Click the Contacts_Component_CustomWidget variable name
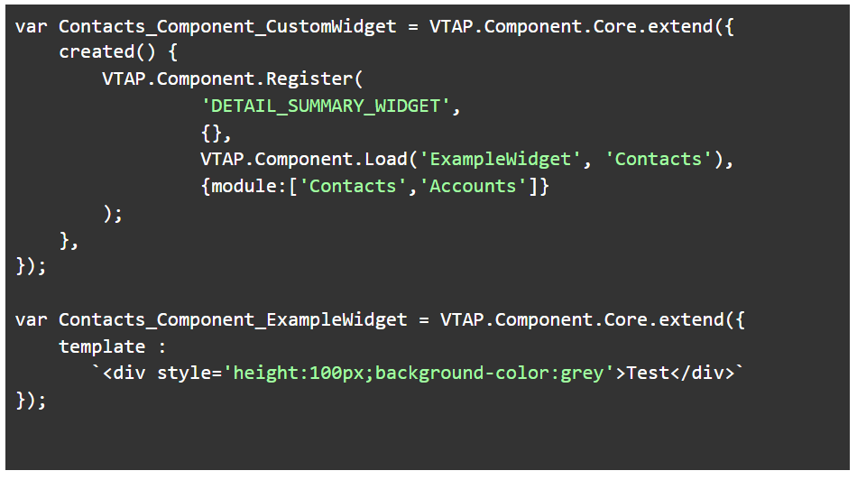Viewport: 857px width, 480px height. point(227,26)
